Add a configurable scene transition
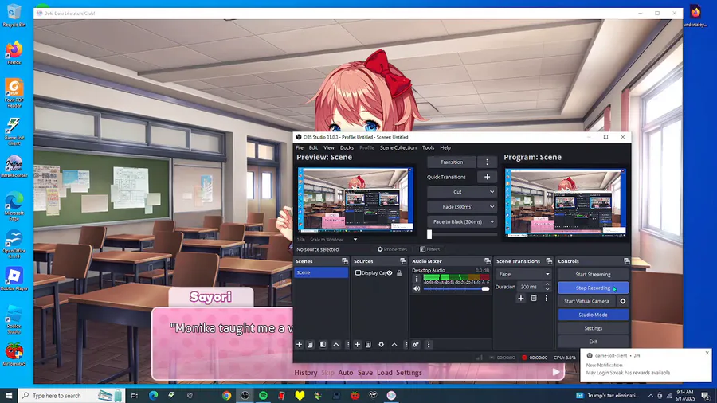The image size is (717, 403). [x=521, y=299]
